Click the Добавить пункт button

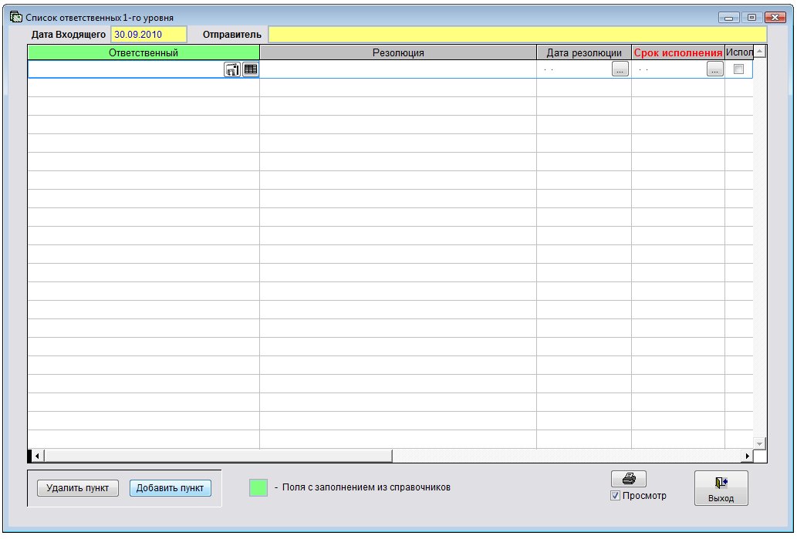(x=171, y=488)
